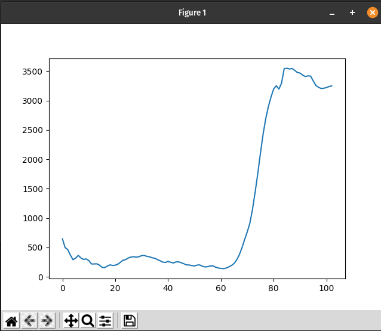Minimize the Figure 1 window

(x=332, y=14)
